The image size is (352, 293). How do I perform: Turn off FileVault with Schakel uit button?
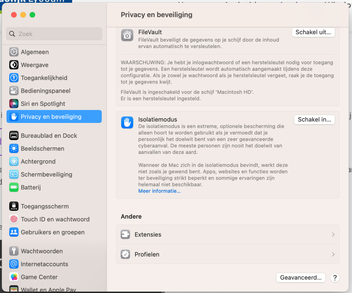tap(313, 32)
